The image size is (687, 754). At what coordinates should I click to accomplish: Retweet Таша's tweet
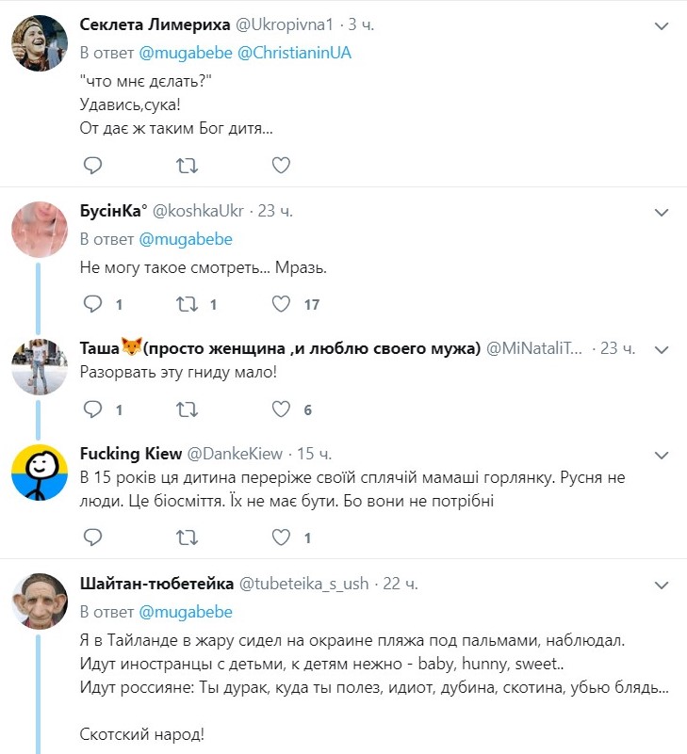click(187, 409)
